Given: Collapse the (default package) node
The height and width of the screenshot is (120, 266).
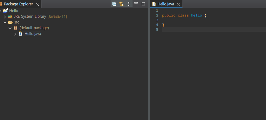Looking at the screenshot, I should click(x=10, y=28).
